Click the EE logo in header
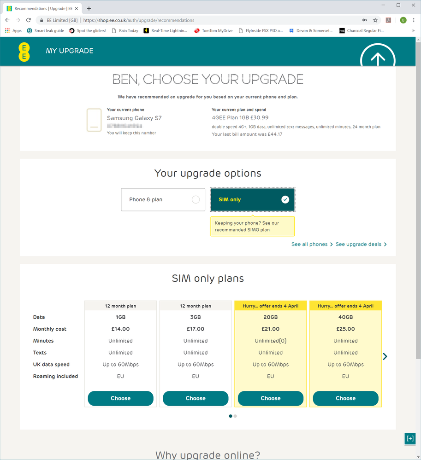Screen dimensions: 421x460 (24, 52)
